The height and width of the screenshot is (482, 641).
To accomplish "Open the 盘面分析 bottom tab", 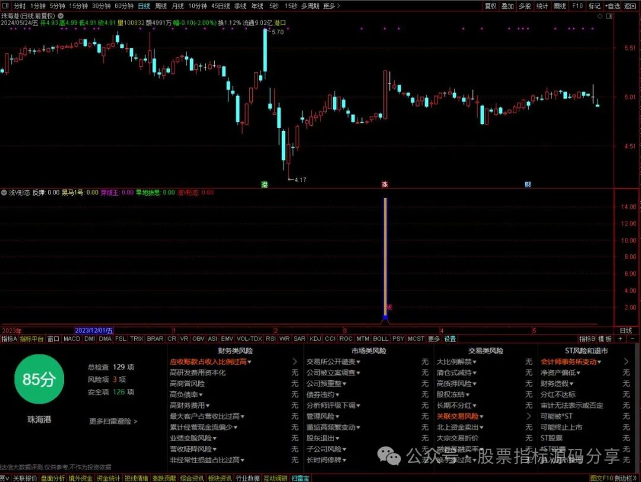I will pyautogui.click(x=53, y=478).
